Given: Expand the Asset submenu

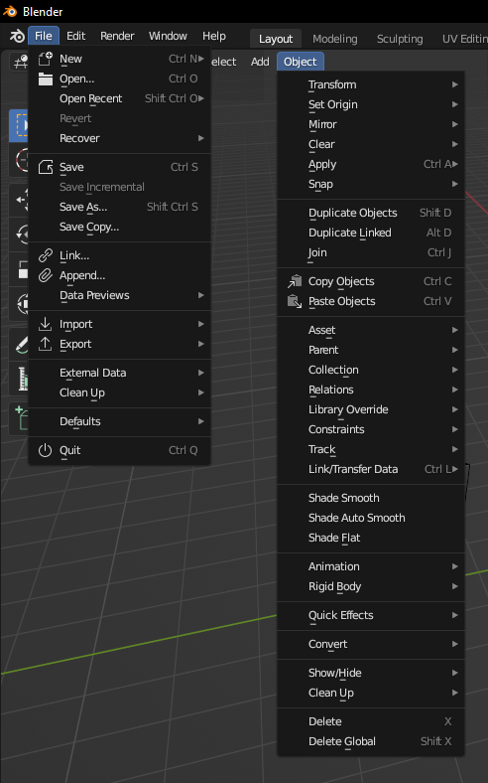Looking at the screenshot, I should pos(371,330).
